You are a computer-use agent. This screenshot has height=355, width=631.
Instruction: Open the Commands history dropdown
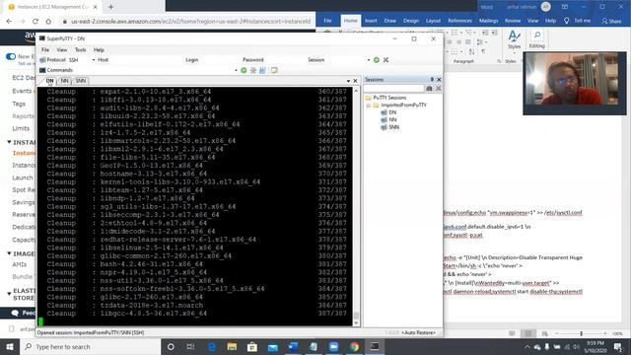tap(236, 70)
